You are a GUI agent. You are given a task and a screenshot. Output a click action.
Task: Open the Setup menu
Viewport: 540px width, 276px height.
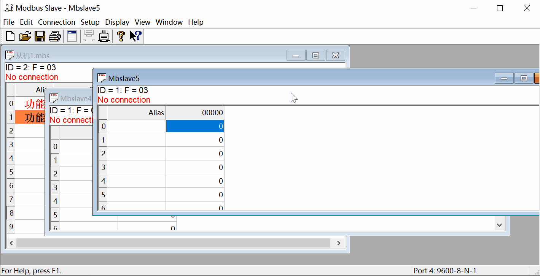[x=90, y=22]
